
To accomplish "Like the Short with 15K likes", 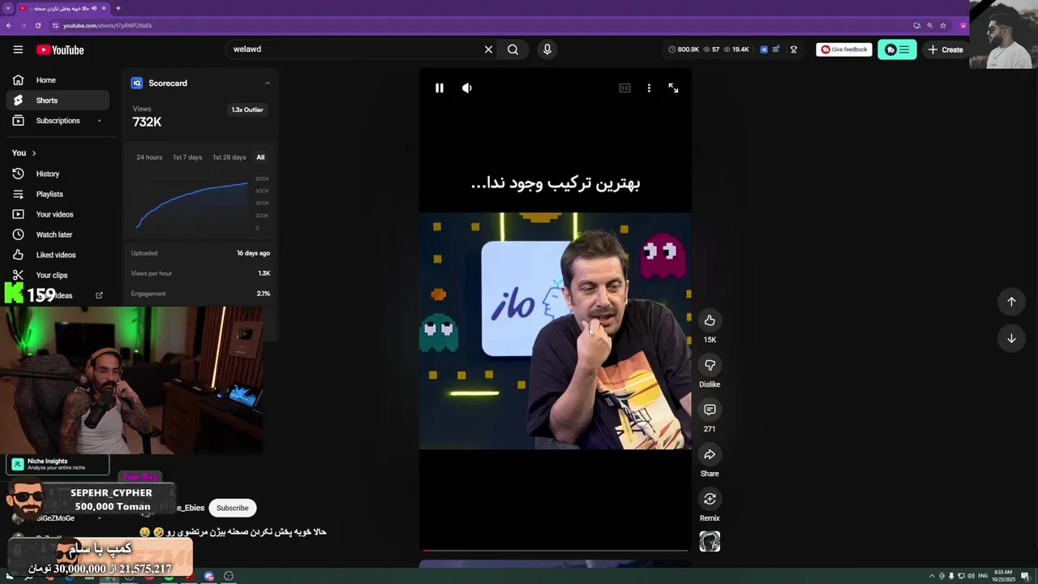I will click(710, 320).
